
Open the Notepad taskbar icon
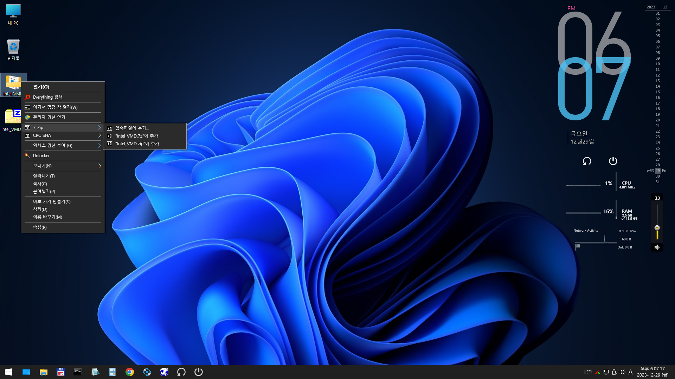coord(95,372)
